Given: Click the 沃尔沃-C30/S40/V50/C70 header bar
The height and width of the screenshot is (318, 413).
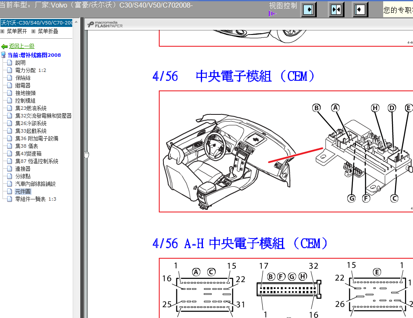Looking at the screenshot, I should click(x=36, y=23).
